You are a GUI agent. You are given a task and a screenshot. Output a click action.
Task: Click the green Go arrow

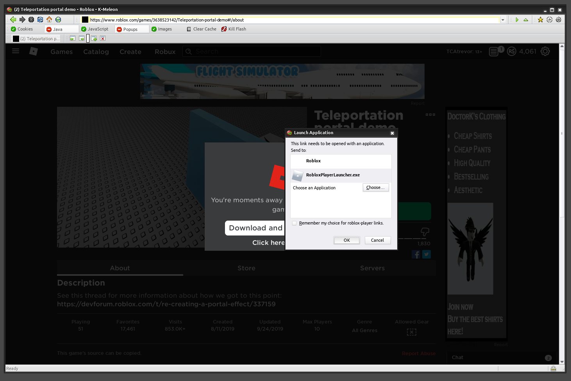tap(517, 20)
